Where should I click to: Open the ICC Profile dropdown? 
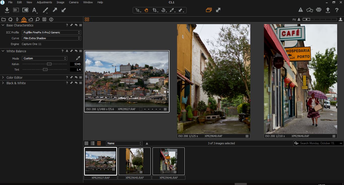51,32
